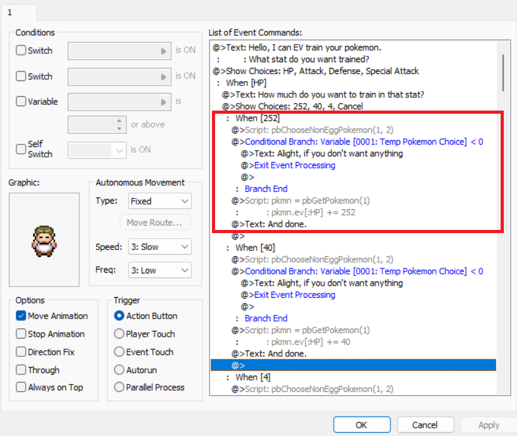Open the Freq dropdown showing 3: Low
The width and height of the screenshot is (517, 436).
coord(160,270)
